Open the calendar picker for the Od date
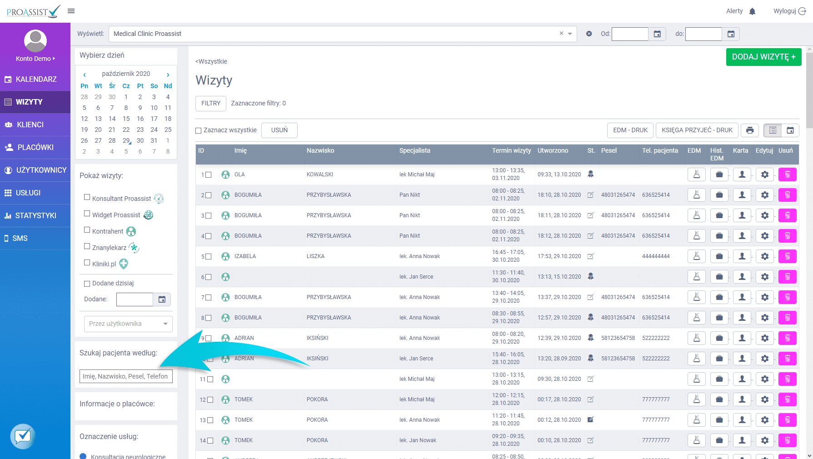 pos(657,34)
